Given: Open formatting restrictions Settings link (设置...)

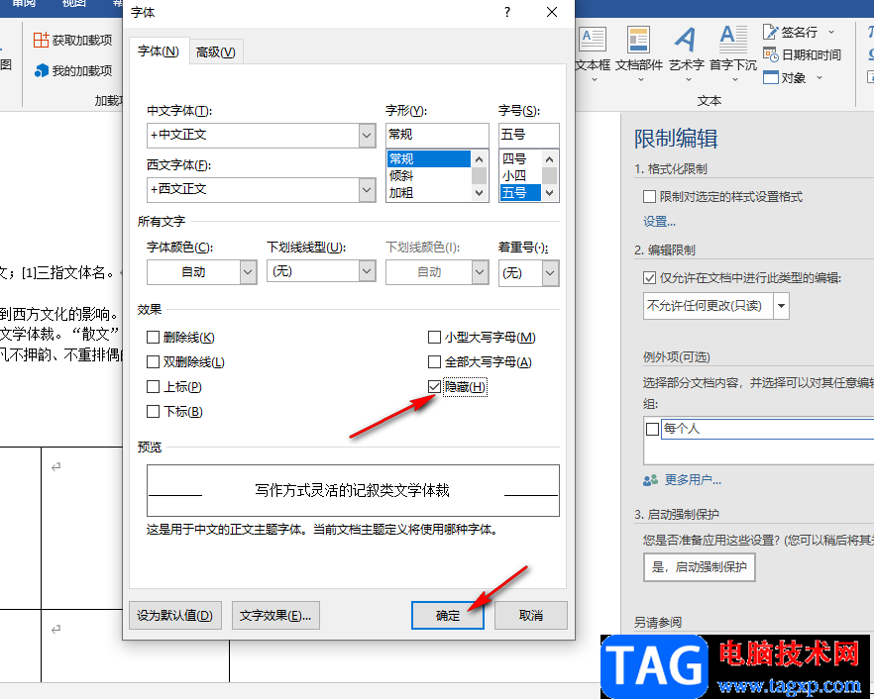Looking at the screenshot, I should (x=659, y=222).
